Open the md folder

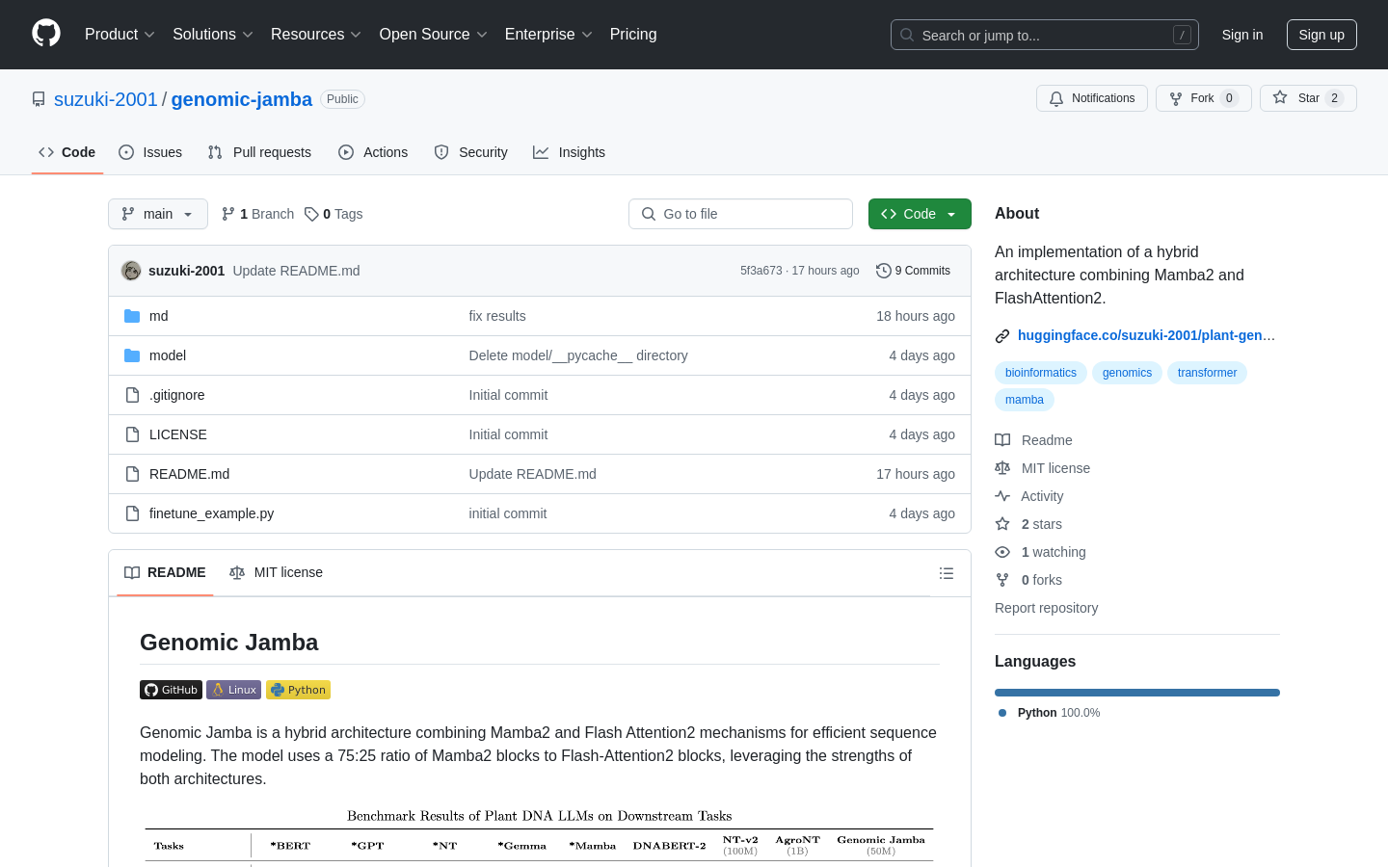(159, 316)
